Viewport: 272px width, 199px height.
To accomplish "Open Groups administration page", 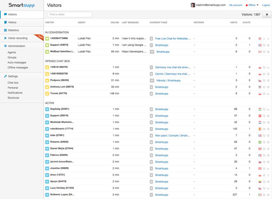I will coord(12,57).
